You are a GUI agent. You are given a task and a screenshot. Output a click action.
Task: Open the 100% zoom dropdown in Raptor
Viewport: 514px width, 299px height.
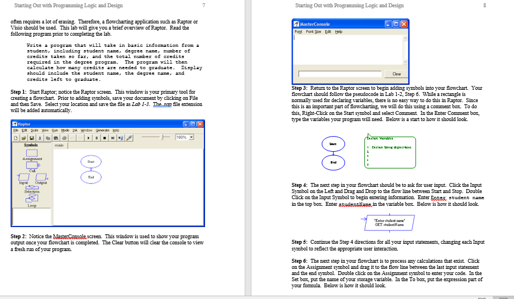pos(192,137)
